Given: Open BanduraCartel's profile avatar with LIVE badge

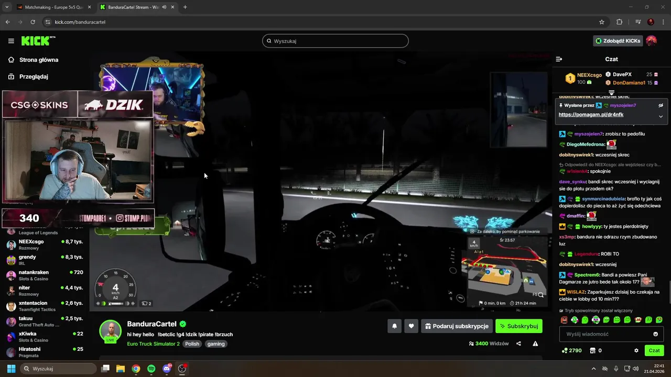Looking at the screenshot, I should click(x=111, y=331).
